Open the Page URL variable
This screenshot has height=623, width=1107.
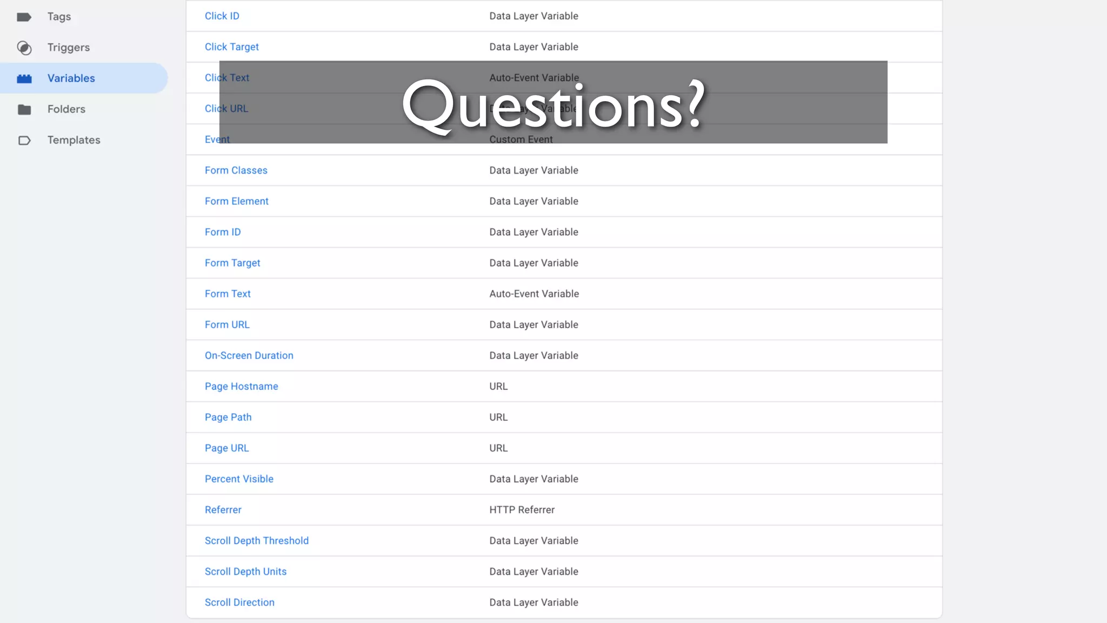(227, 447)
